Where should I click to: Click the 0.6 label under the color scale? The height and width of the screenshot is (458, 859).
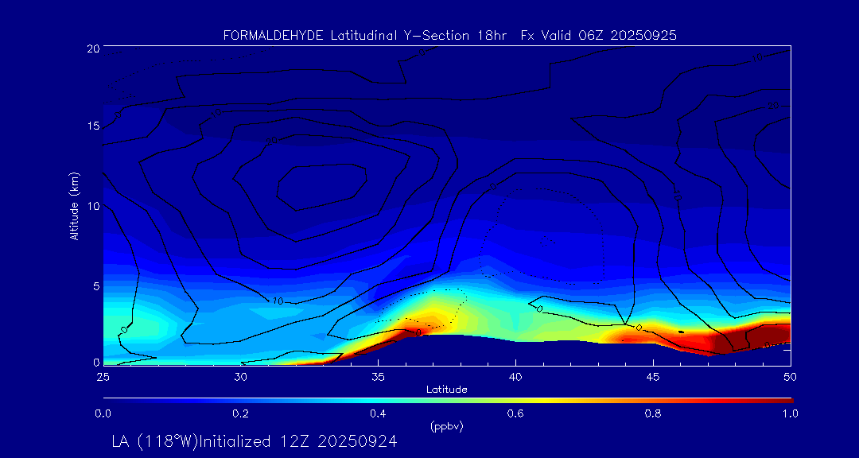click(515, 413)
